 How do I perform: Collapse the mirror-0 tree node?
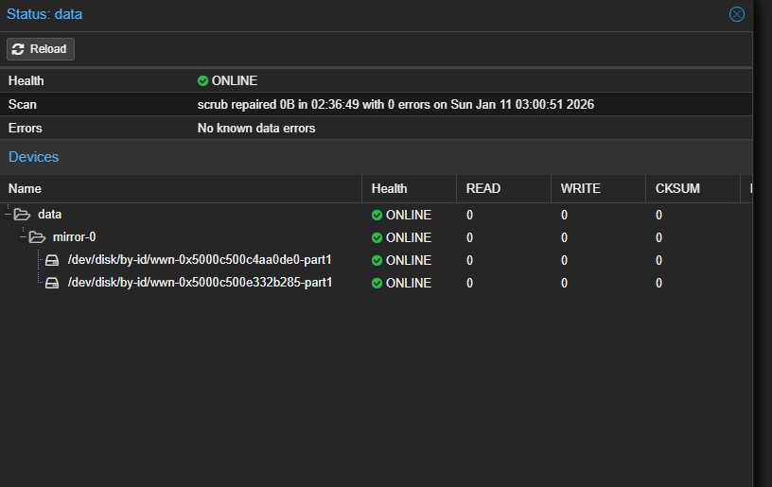(23, 237)
